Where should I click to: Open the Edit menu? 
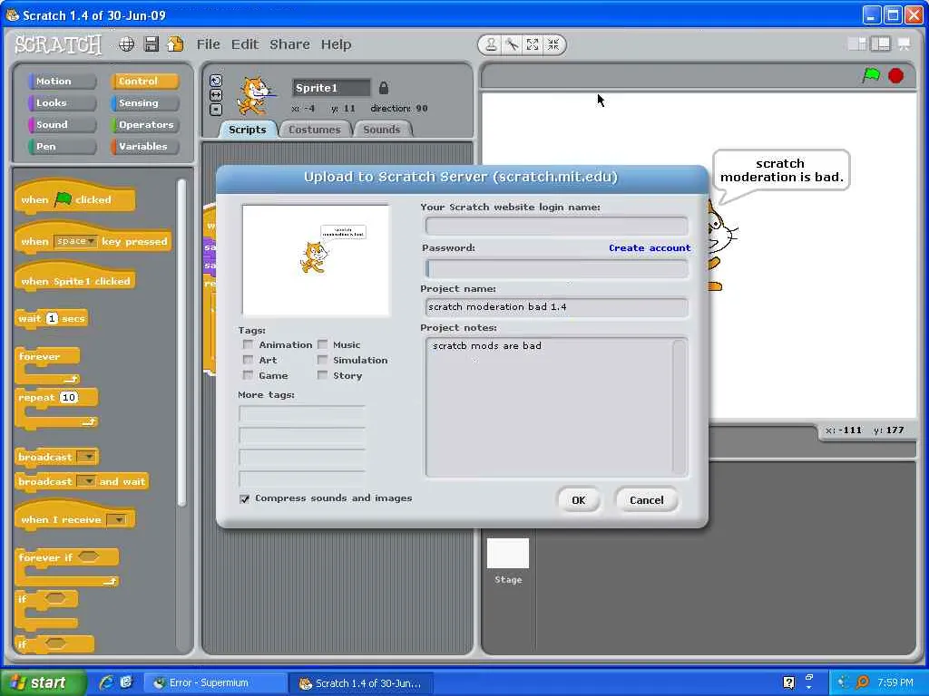[245, 44]
